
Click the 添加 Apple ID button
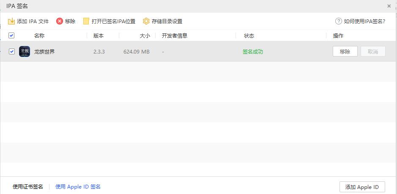click(362, 187)
